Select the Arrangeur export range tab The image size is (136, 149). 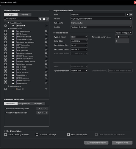pos(38,103)
